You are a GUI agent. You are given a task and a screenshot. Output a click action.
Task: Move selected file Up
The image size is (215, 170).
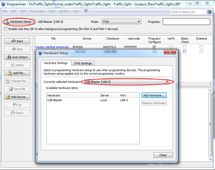17,105
